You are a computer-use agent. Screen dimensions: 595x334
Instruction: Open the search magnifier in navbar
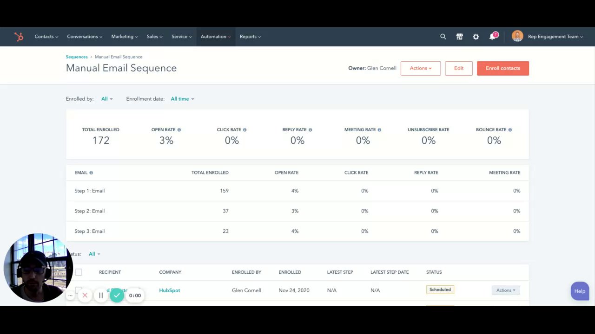click(x=443, y=37)
